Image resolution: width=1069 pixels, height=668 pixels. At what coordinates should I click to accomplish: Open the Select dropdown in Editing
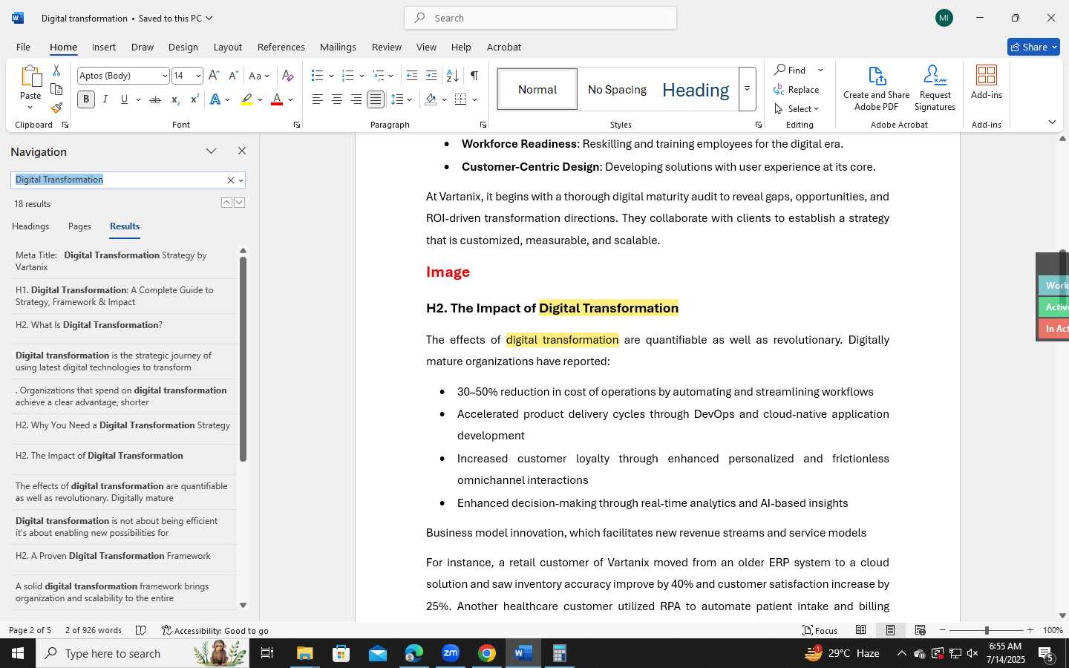click(x=797, y=109)
